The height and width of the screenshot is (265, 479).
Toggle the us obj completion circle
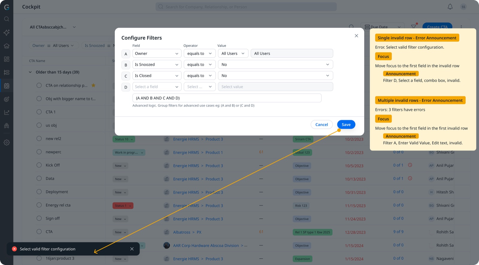[39, 125]
